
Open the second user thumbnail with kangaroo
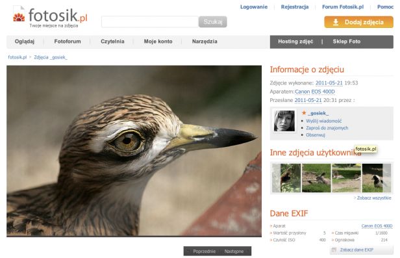pos(316,178)
